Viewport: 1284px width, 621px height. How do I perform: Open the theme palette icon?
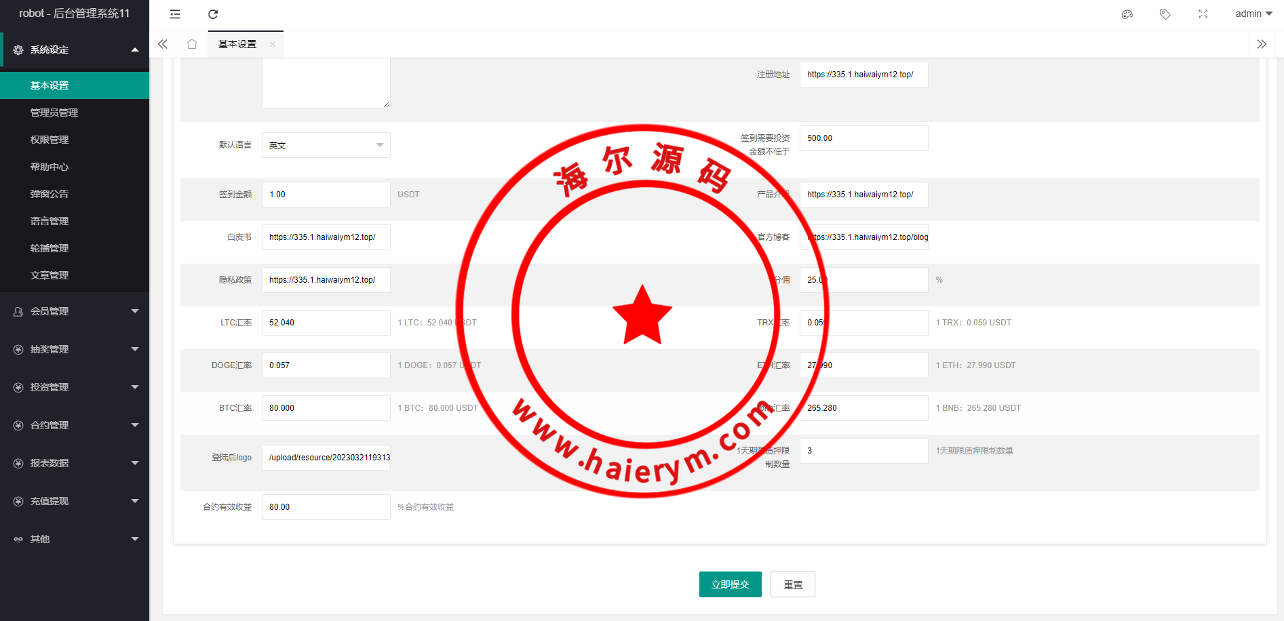(1127, 14)
